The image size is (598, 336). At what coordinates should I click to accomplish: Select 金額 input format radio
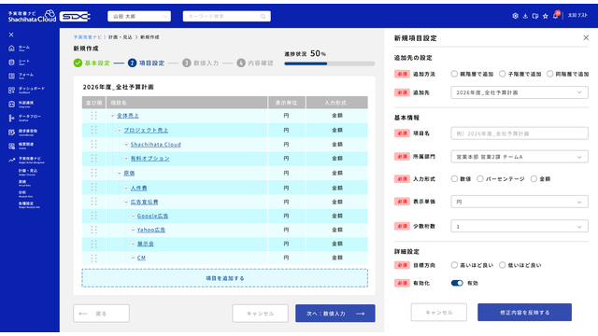(534, 178)
